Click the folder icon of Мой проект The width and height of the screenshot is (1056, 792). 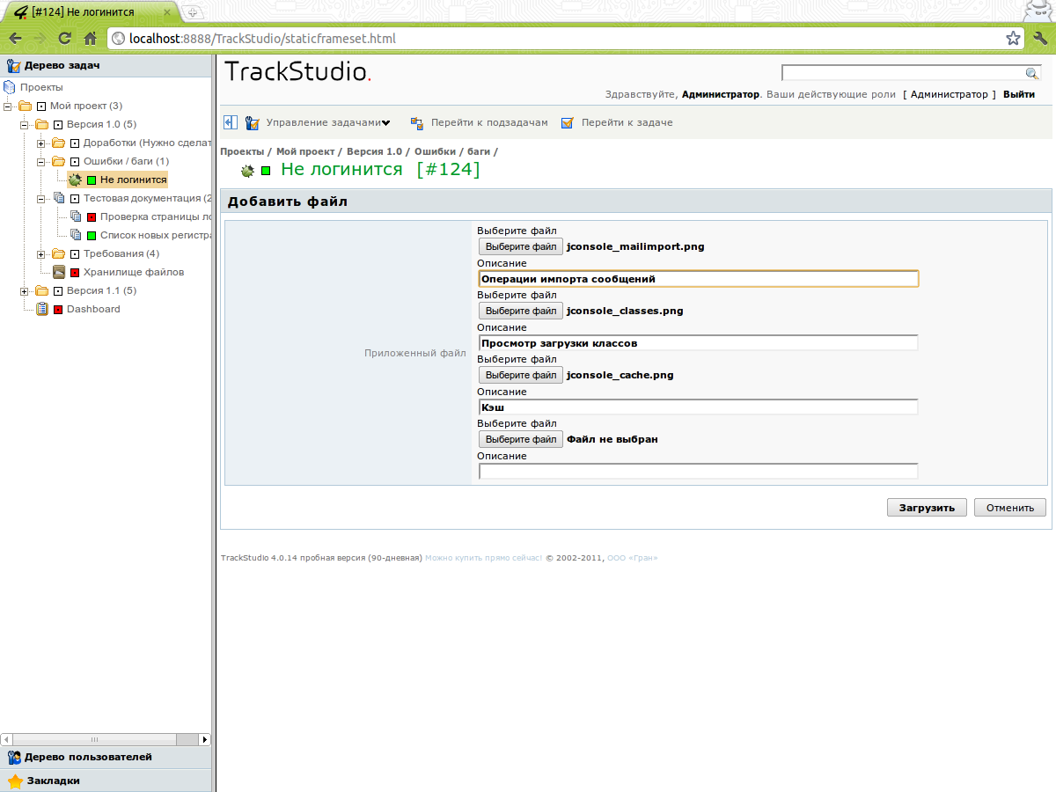coord(25,106)
